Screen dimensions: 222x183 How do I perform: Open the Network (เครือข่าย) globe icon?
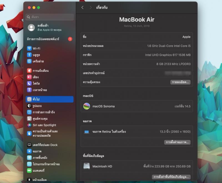pyautogui.click(x=29, y=61)
